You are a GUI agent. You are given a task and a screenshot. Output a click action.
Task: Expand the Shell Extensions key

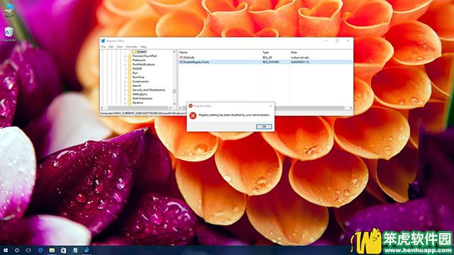[126, 98]
